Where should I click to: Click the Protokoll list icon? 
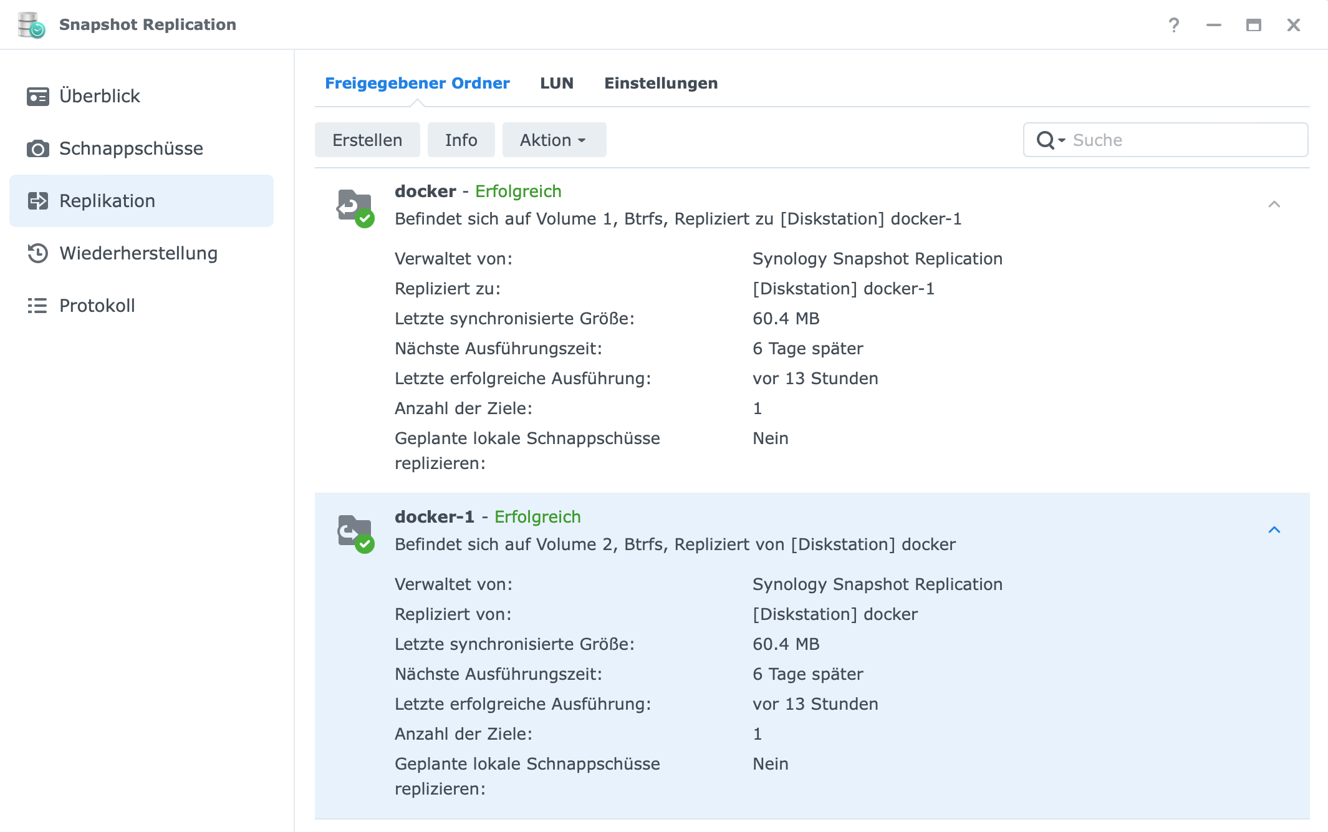37,306
